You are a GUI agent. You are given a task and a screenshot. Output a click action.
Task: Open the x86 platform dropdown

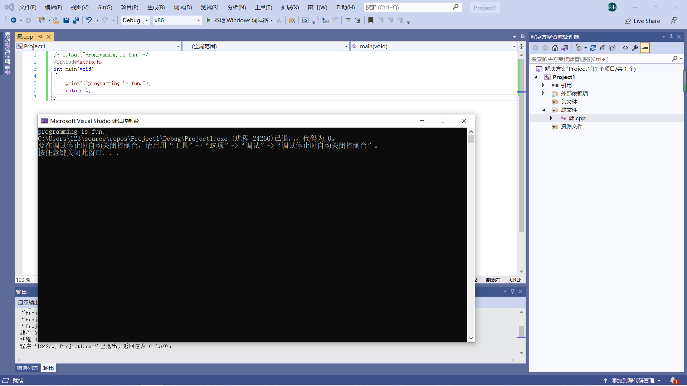point(199,20)
